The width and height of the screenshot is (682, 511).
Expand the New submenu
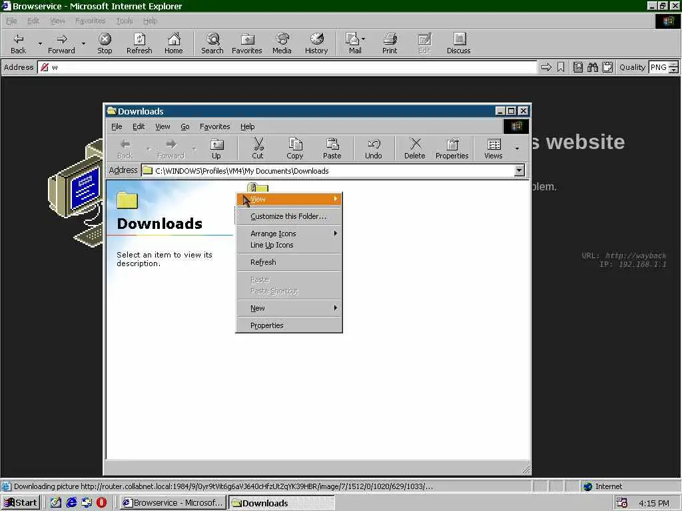point(289,308)
